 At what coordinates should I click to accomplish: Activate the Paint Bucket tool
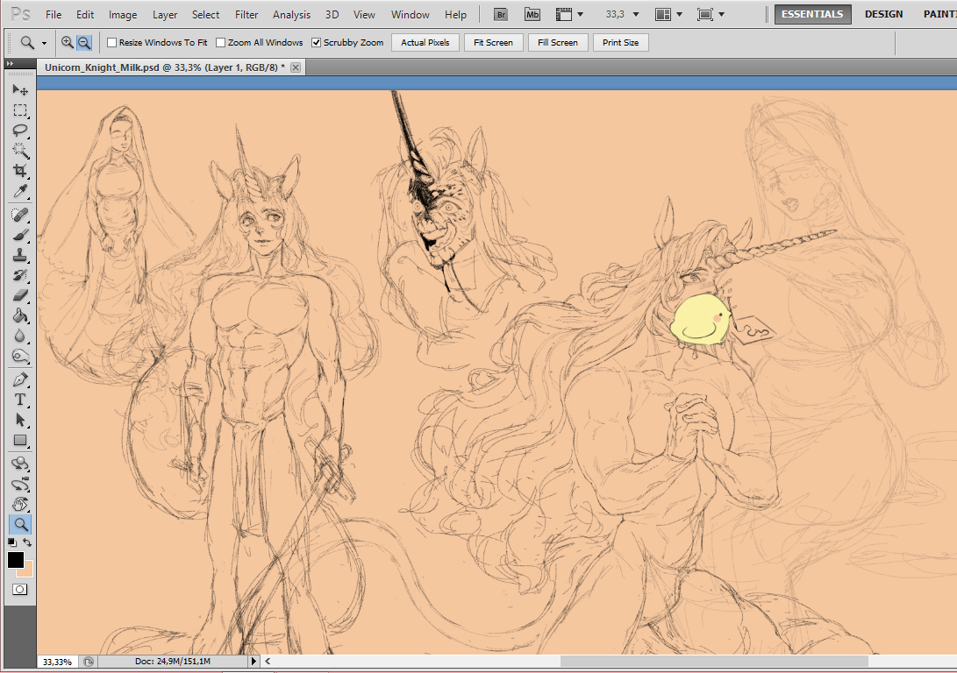click(x=19, y=315)
